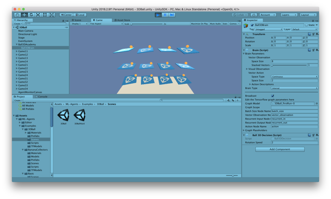Expand Graph Placeholders section
Screen dimensions: 331x199
244,131
